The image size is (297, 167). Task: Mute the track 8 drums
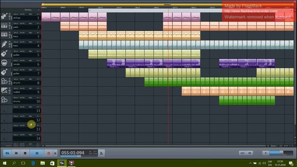click(22, 79)
